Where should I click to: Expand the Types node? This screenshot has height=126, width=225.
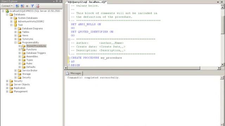point(20,60)
